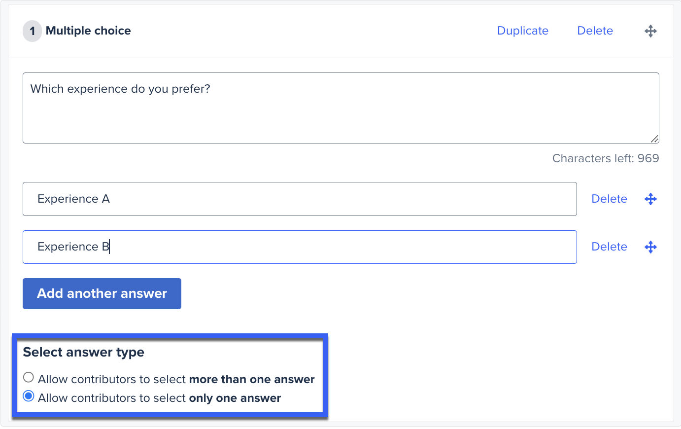The height and width of the screenshot is (429, 681).
Task: Click the 'Characters left: 969' counter
Action: (605, 158)
